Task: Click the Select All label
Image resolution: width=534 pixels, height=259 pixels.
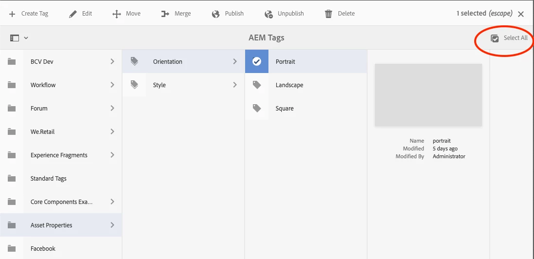Action: [516, 38]
